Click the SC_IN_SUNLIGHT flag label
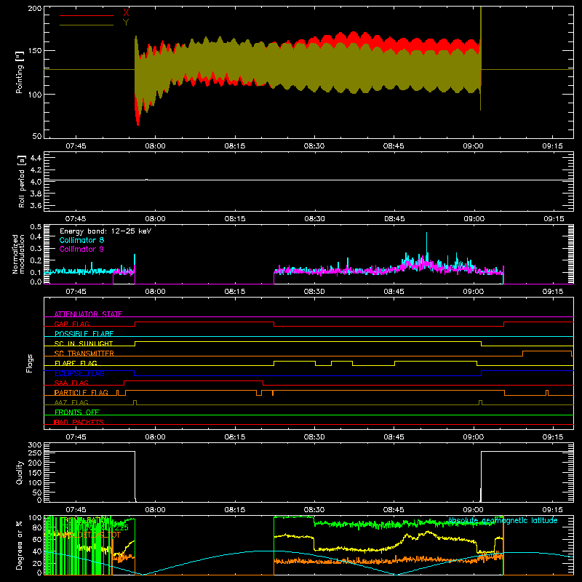The image size is (582, 582). [84, 343]
